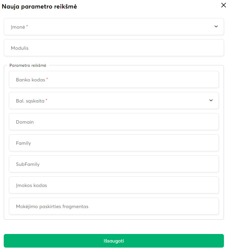227x251 pixels.
Task: Click the required asterisk beside Banko kodas
Action: [47, 79]
